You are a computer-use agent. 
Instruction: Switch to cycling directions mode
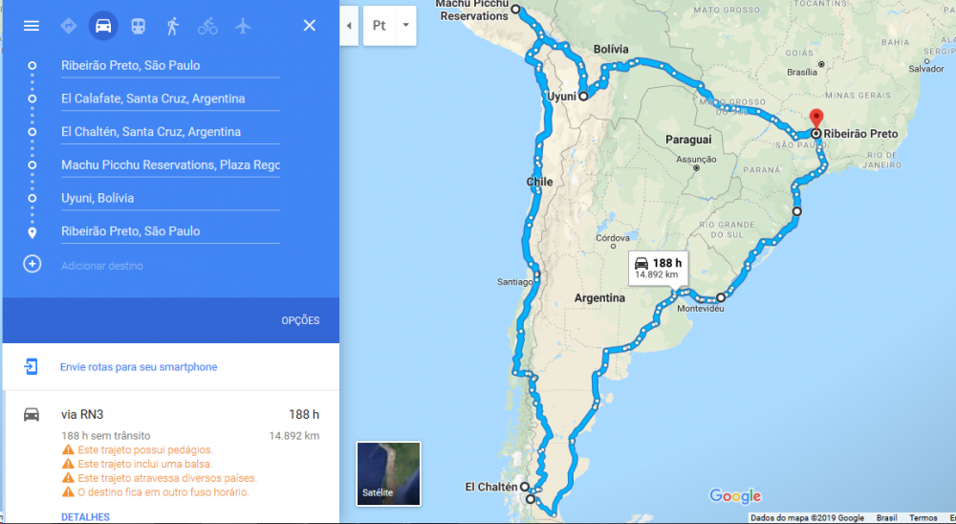[207, 26]
